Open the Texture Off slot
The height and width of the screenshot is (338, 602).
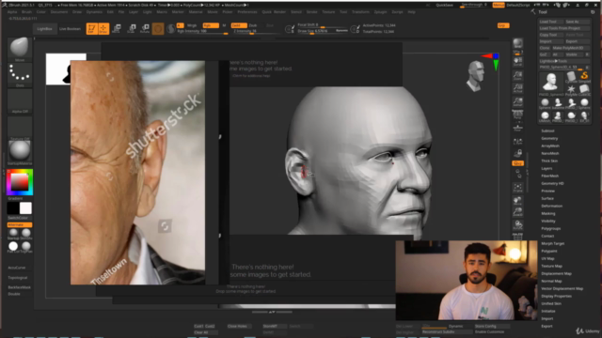click(x=20, y=129)
